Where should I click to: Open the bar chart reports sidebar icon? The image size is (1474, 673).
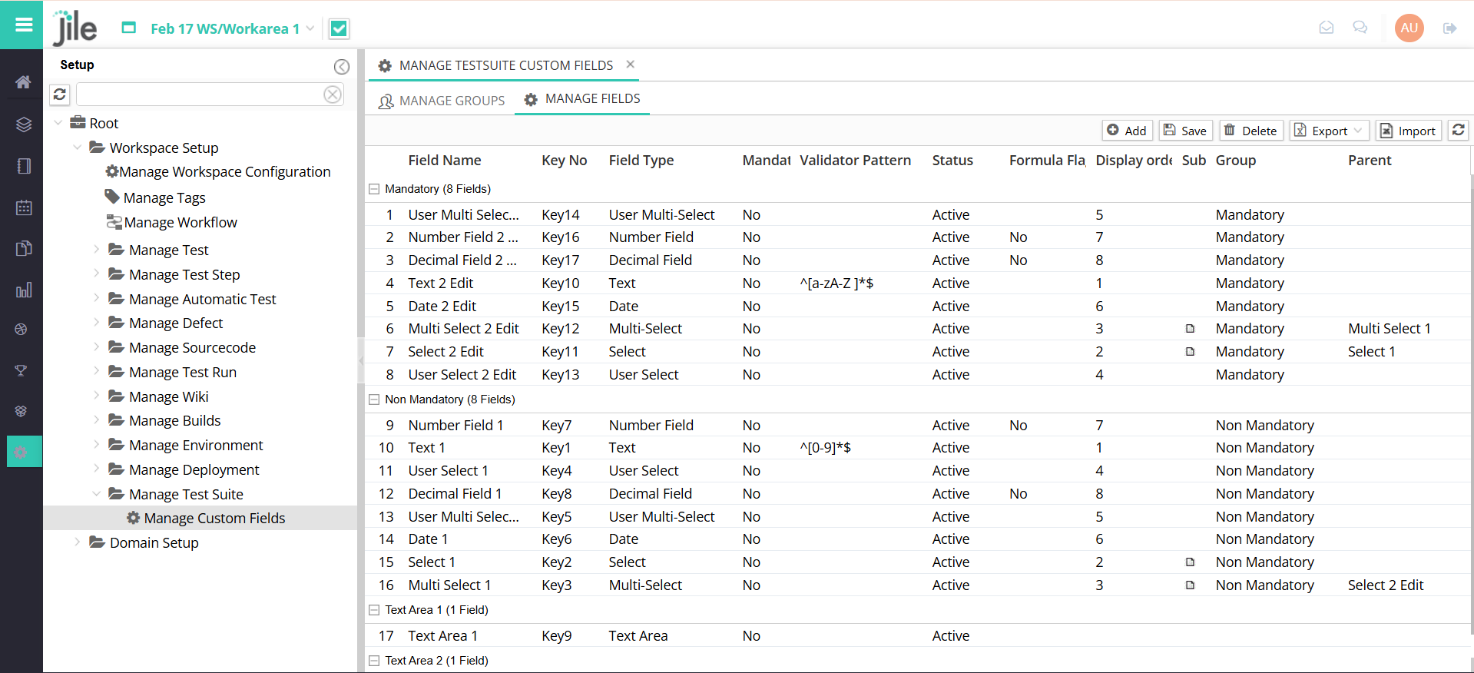point(23,290)
